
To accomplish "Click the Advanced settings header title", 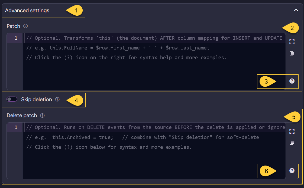I will [27, 11].
